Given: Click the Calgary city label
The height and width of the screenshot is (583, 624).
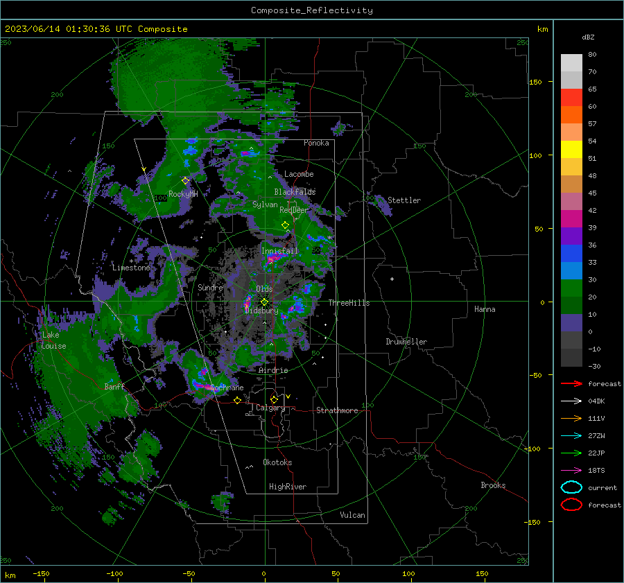Looking at the screenshot, I should tap(270, 408).
